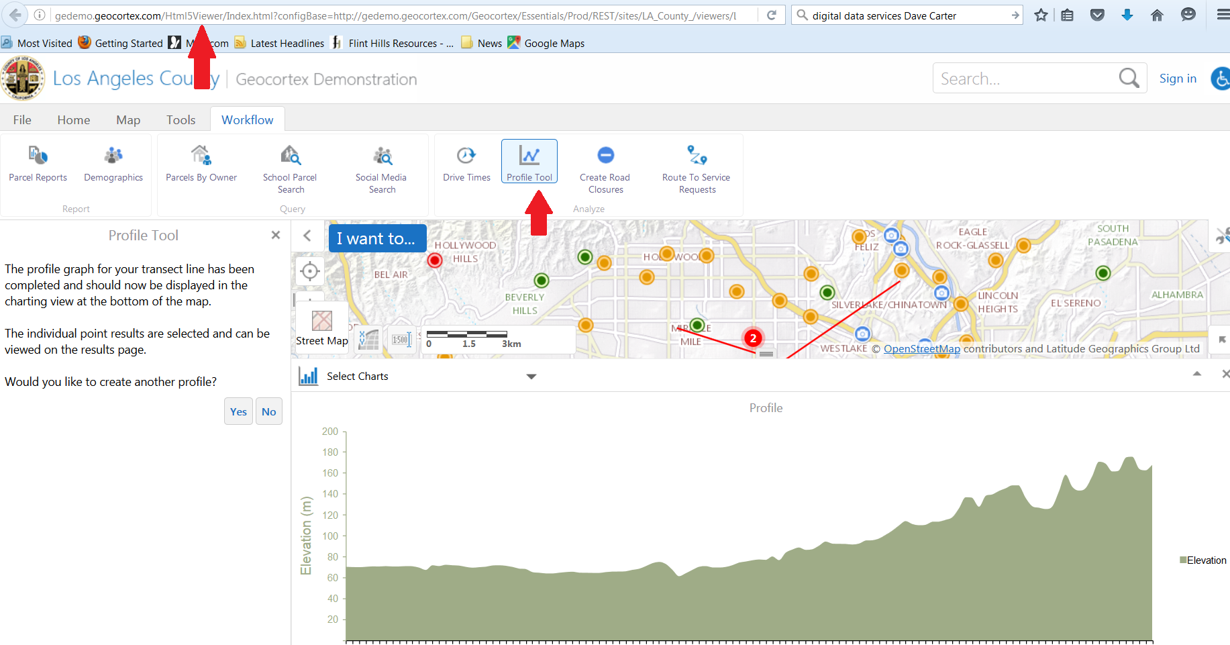This screenshot has width=1230, height=645.
Task: Open the Parcel Reports tool
Action: [38, 164]
